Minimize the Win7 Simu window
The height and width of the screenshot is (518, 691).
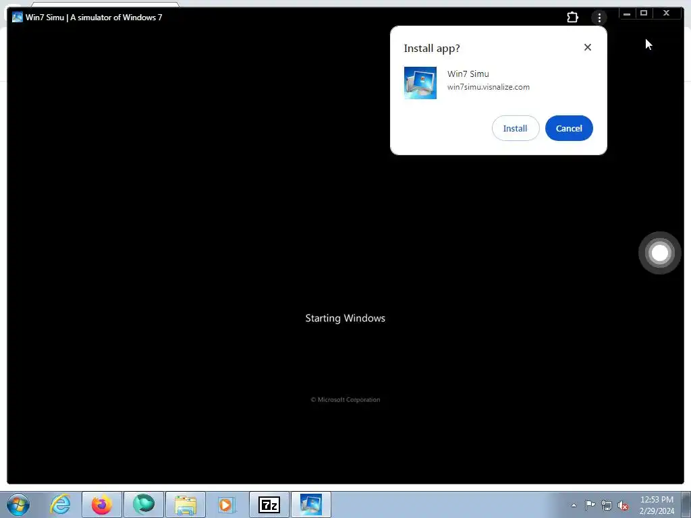[x=627, y=13]
